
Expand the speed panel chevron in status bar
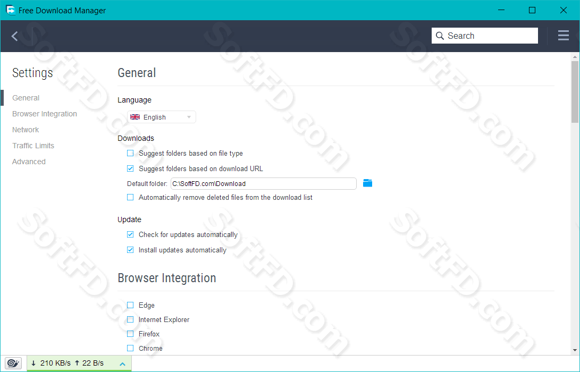pyautogui.click(x=122, y=364)
